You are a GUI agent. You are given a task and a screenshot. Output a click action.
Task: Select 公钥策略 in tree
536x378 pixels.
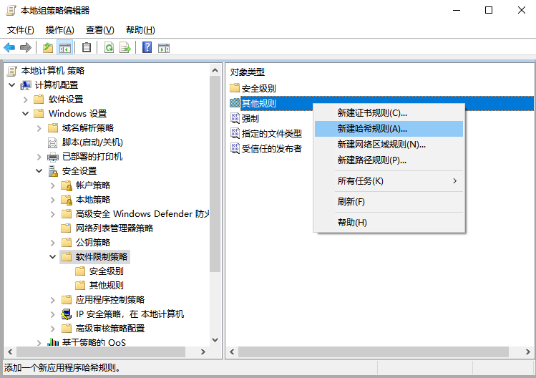93,243
